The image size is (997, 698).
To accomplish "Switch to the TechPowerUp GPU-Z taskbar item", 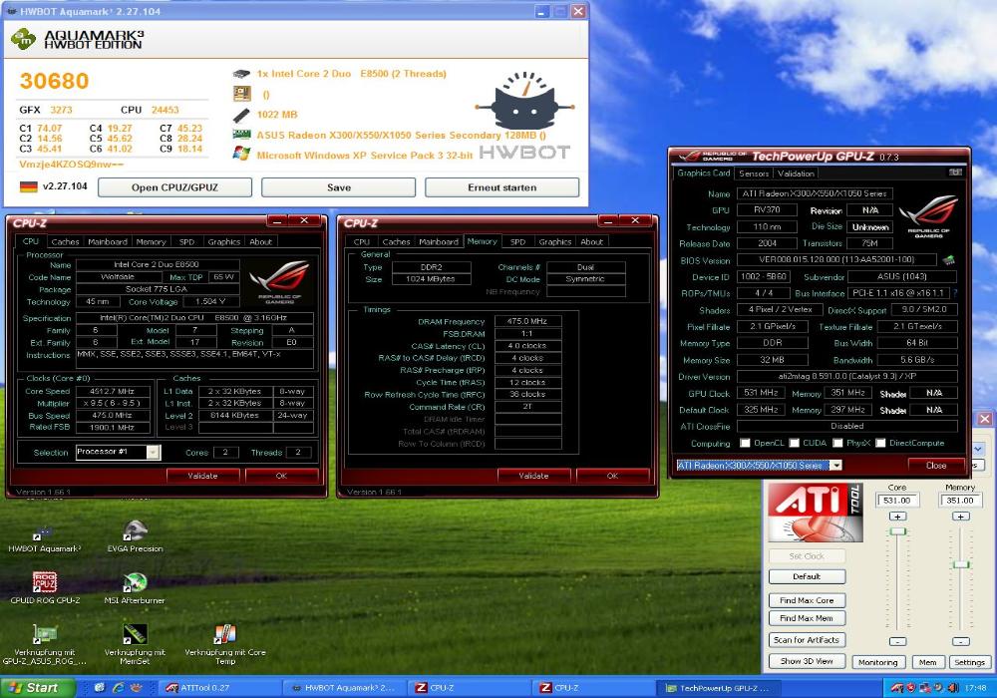I will (718, 688).
